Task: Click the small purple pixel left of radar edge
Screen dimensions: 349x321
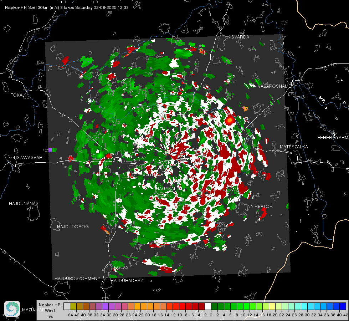Action: coord(50,150)
